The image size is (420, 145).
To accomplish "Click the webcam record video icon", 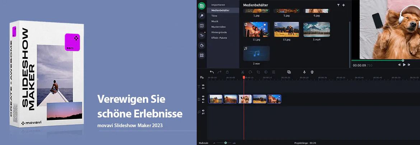I will click(312, 72).
